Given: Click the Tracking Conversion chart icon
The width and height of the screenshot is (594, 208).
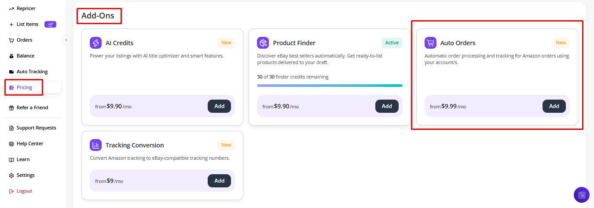Looking at the screenshot, I should pos(95,145).
